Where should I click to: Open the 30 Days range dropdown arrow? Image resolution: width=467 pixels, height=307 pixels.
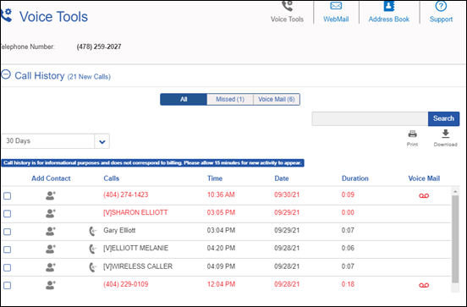coord(102,141)
